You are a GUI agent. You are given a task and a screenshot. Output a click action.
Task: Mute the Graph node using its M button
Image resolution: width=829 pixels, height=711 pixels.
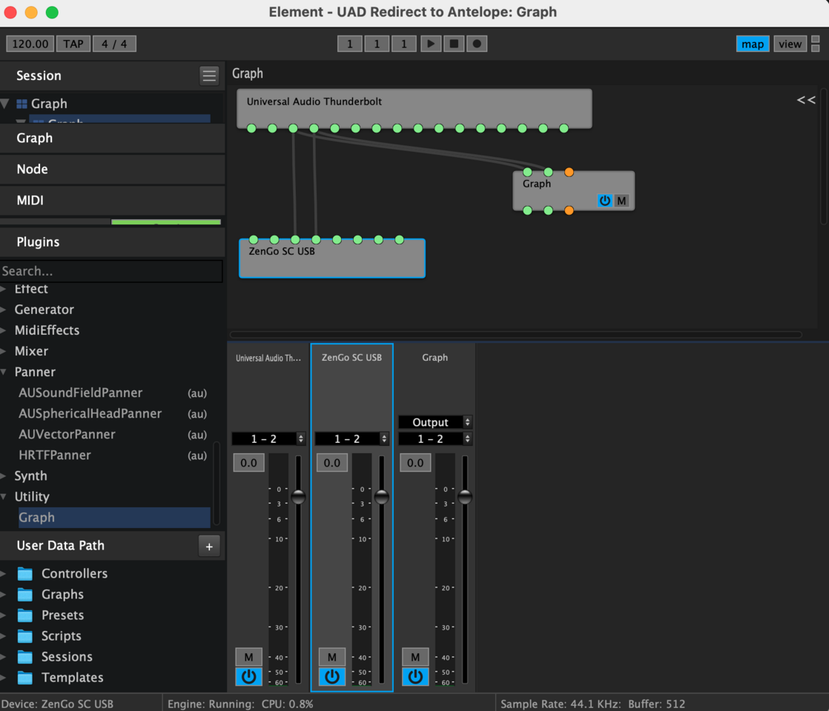tap(621, 201)
